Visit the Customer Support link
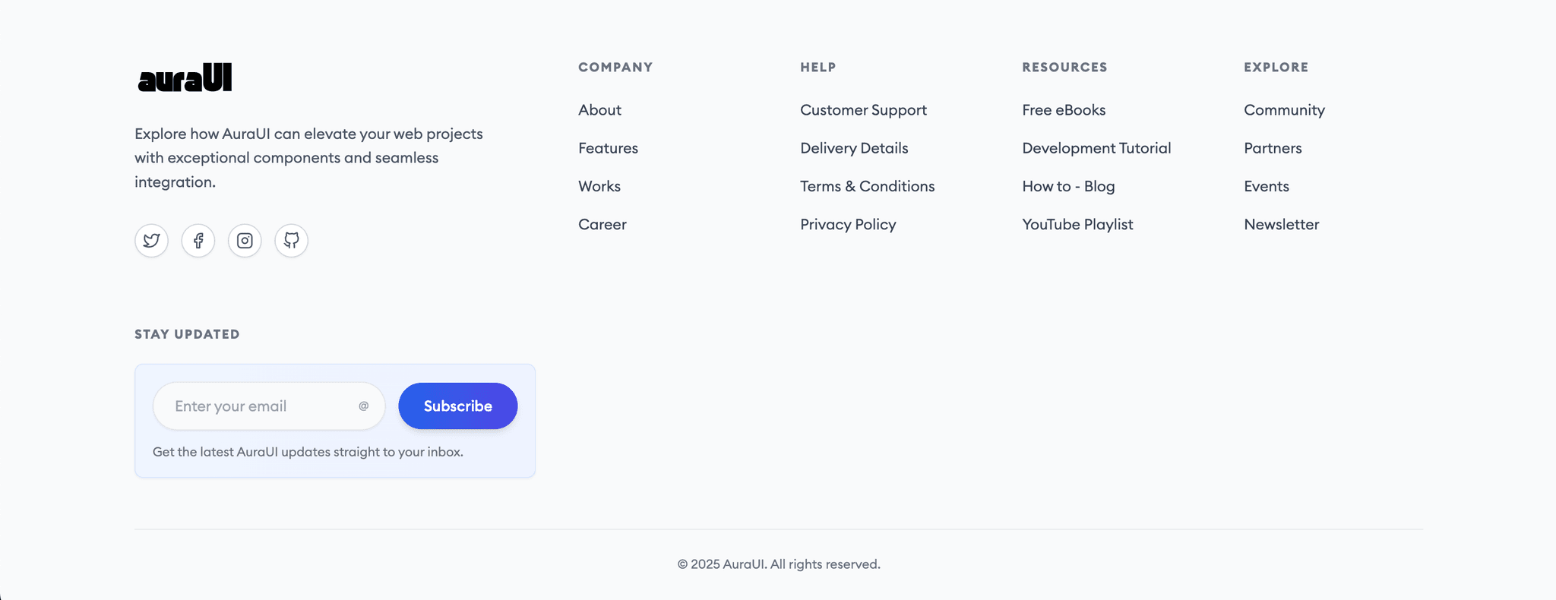The image size is (1556, 600). point(863,110)
